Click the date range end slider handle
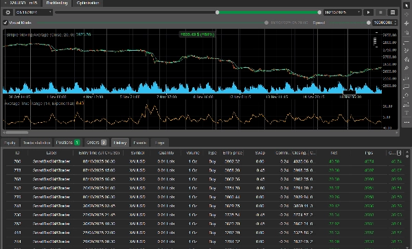The height and width of the screenshot is (249, 412). pos(319,12)
